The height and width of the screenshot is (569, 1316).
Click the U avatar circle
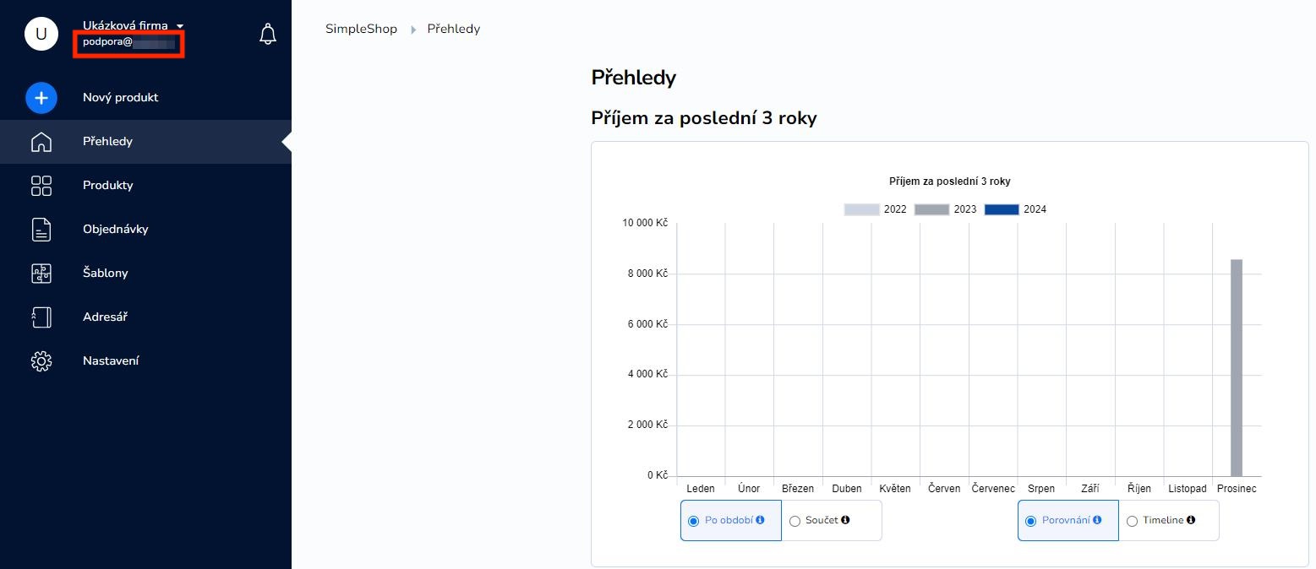click(41, 34)
